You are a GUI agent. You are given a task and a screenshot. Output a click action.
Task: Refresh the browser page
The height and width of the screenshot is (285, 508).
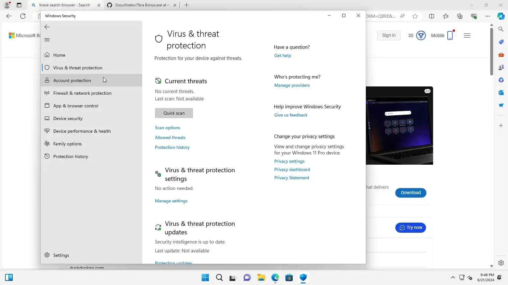coord(23,16)
